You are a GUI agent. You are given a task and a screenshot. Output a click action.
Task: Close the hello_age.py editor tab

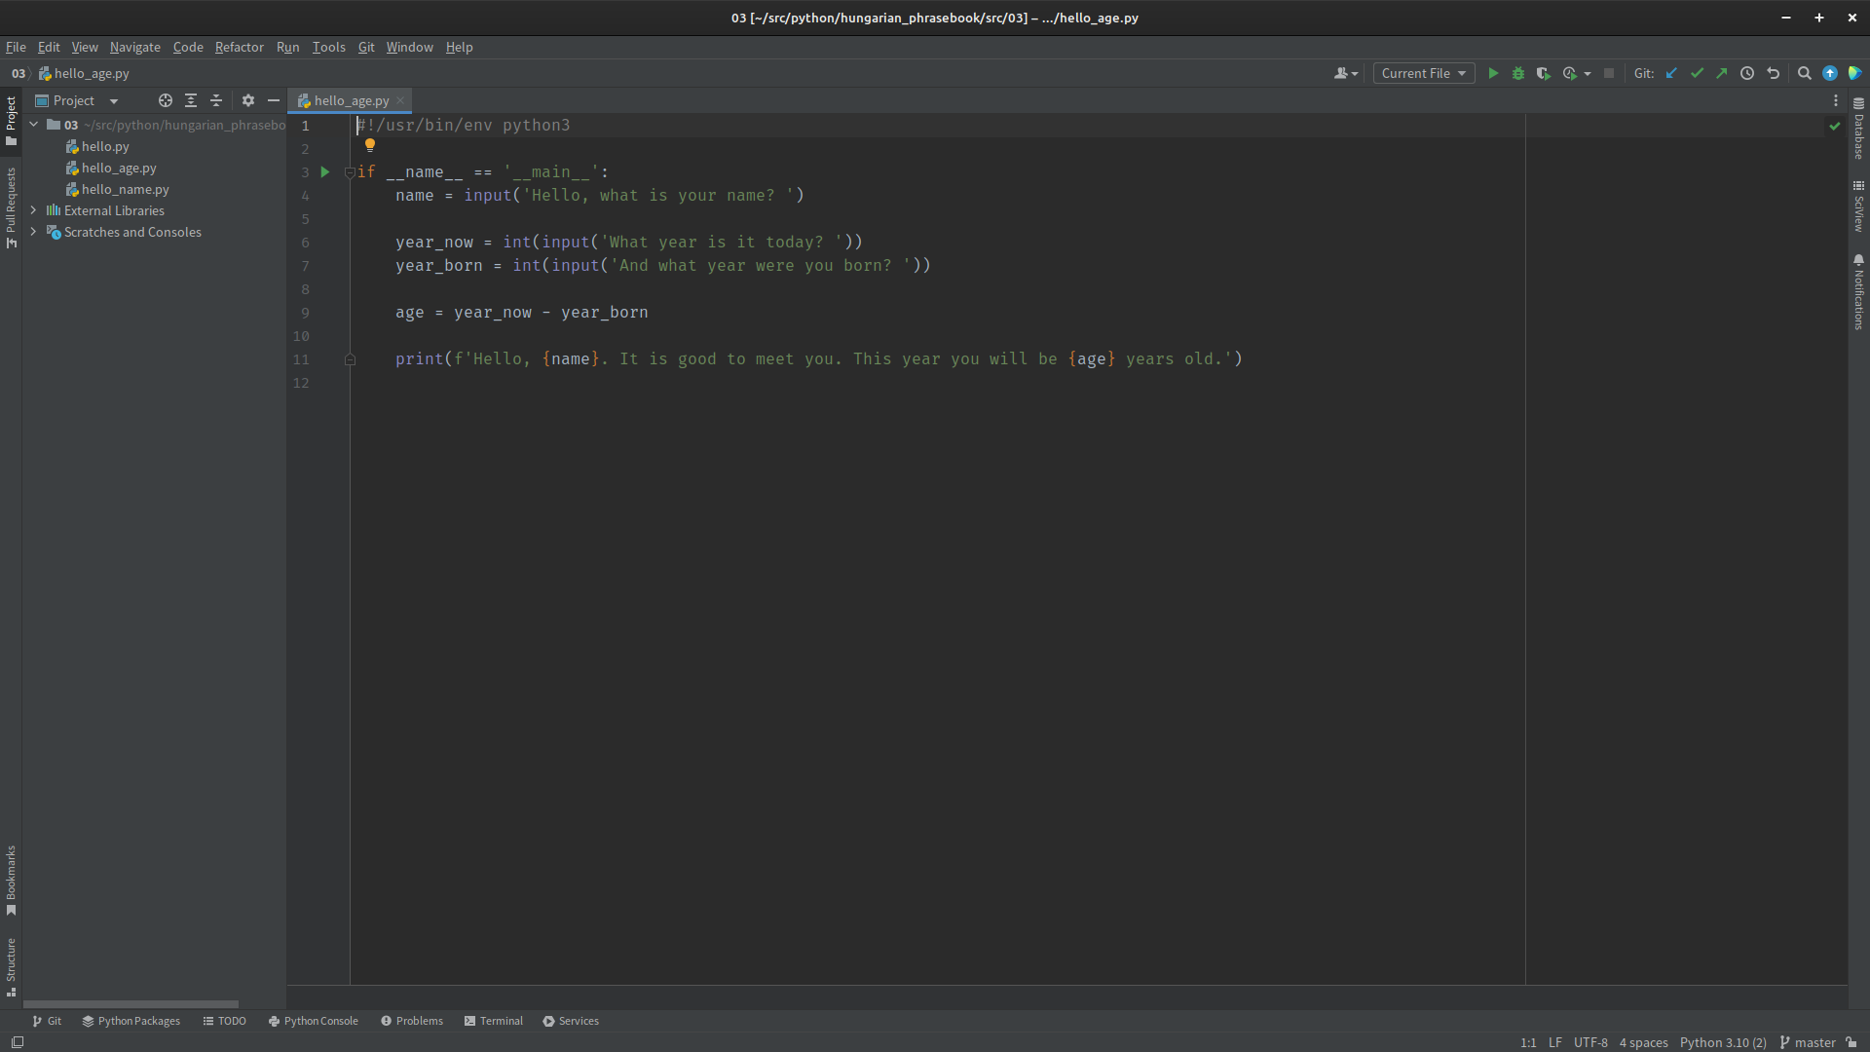coord(400,100)
